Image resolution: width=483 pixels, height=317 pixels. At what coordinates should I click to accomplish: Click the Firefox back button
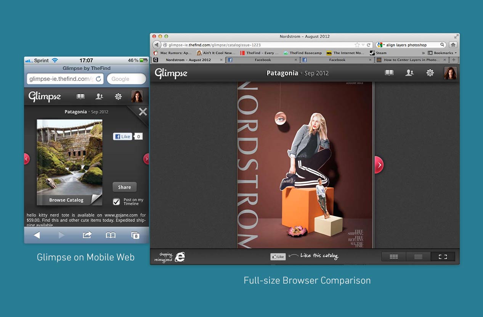point(157,45)
